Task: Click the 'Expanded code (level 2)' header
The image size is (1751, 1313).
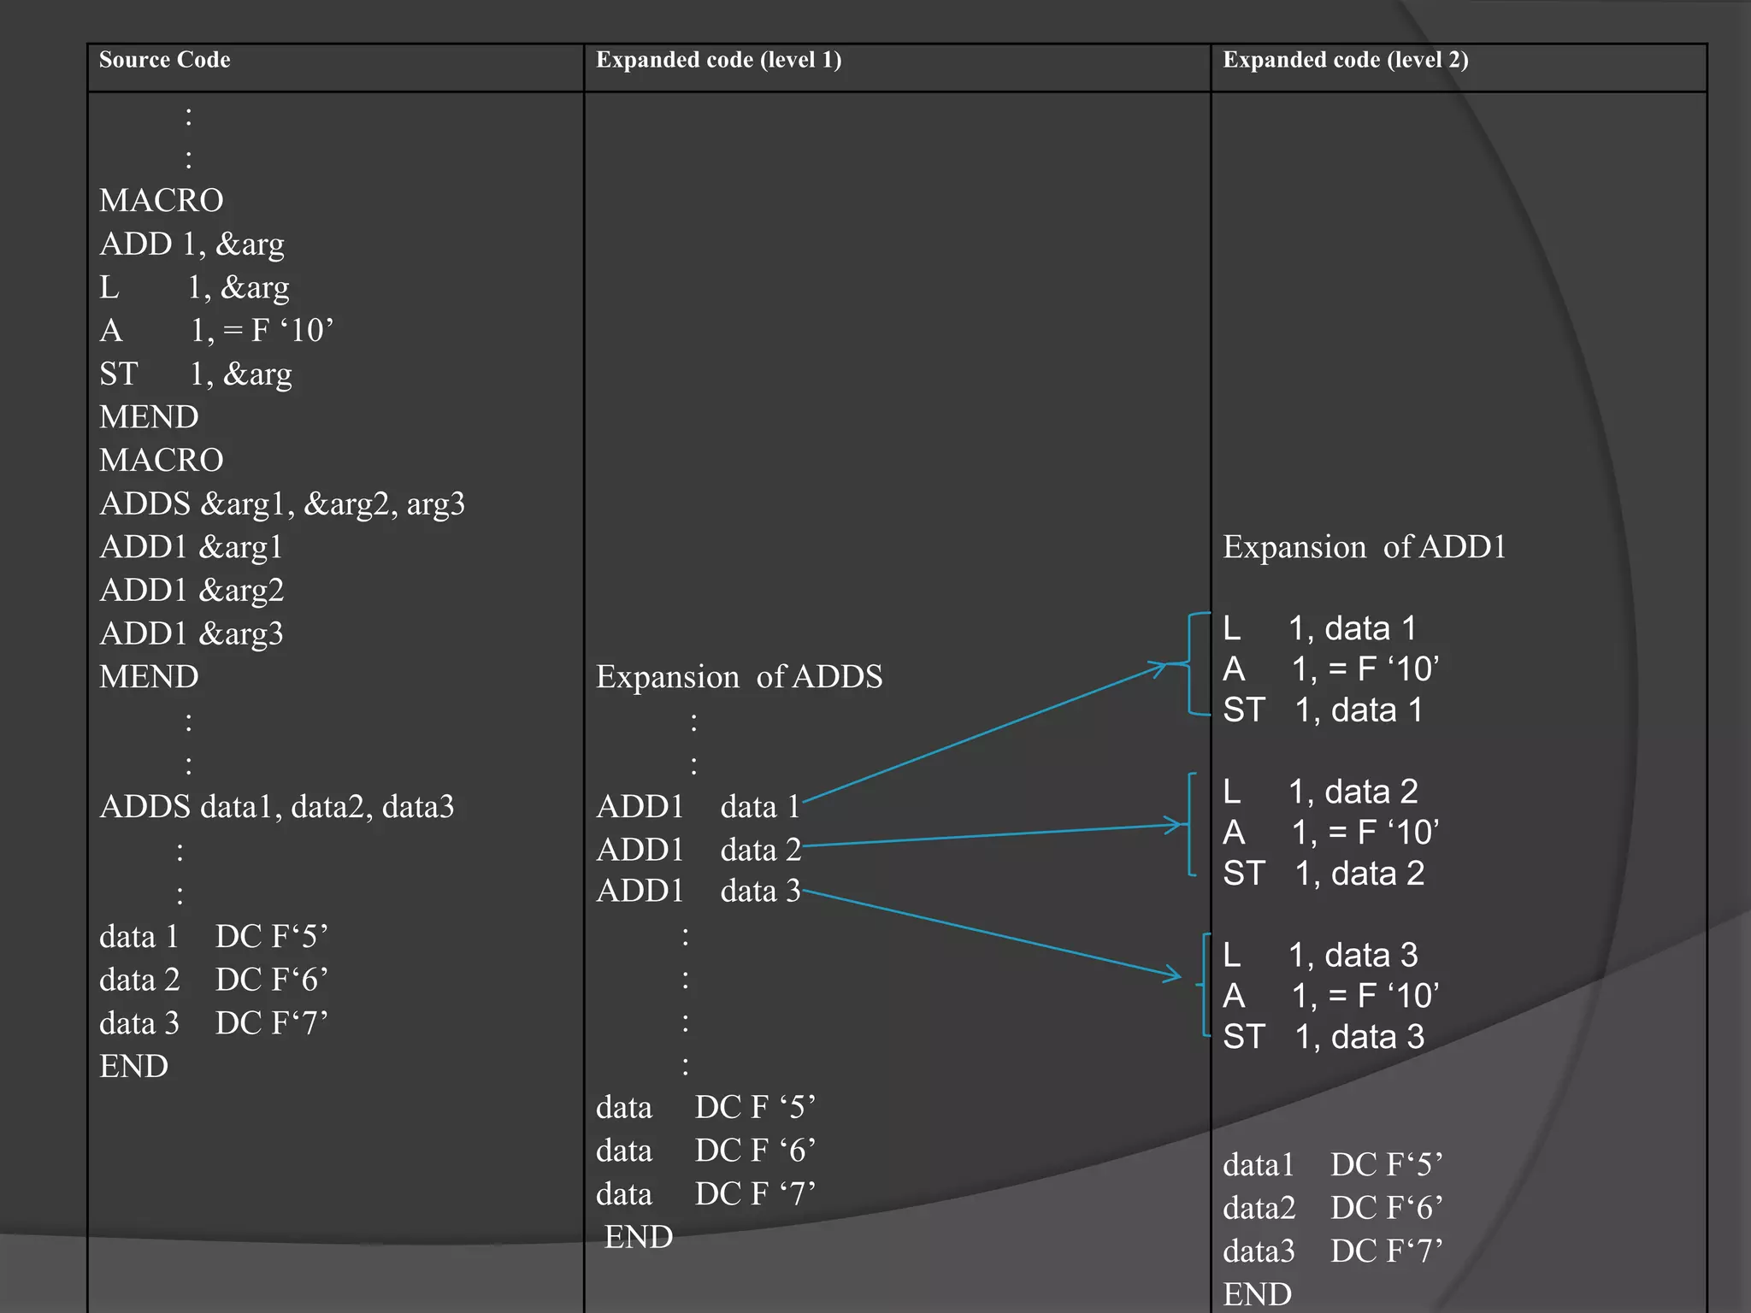Action: 1345,60
